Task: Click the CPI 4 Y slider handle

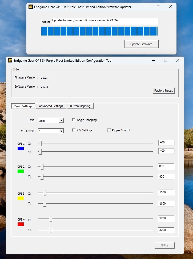Action: pos(51,230)
